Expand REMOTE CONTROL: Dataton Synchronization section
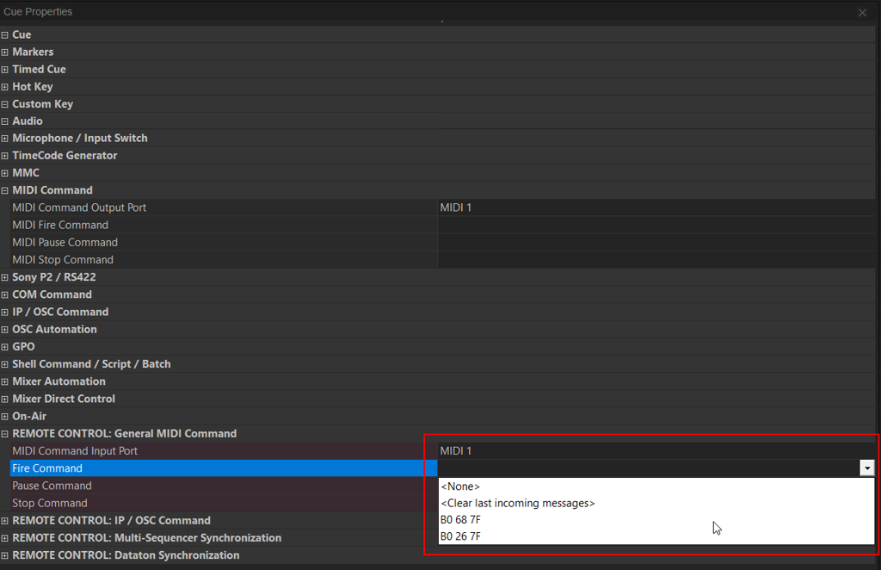The image size is (881, 570). pyautogui.click(x=5, y=555)
